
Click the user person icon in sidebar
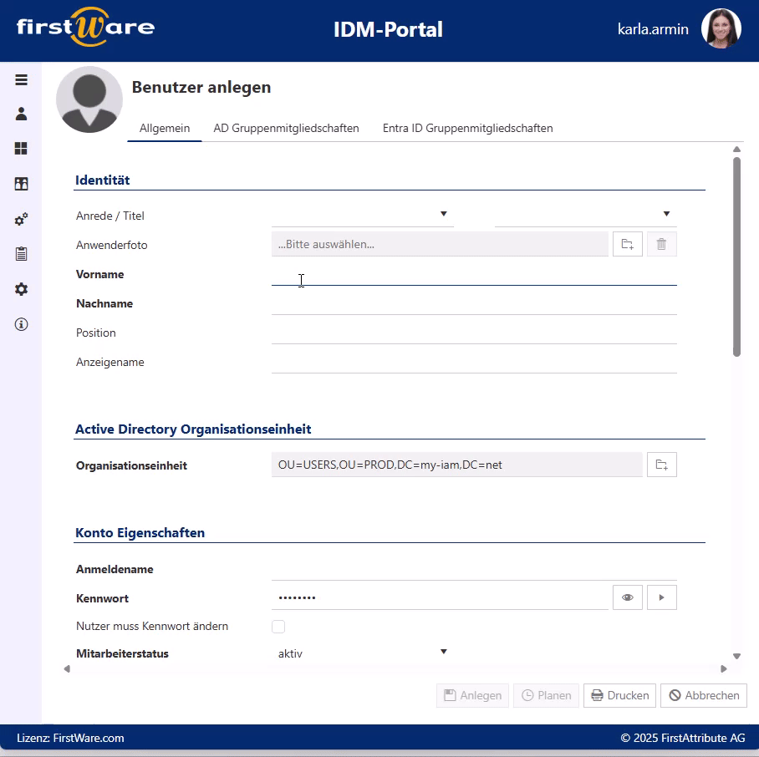22,114
